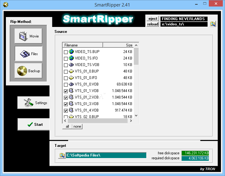
Task: Select the VTS_01_3.VOB filename
Action: 87,104
